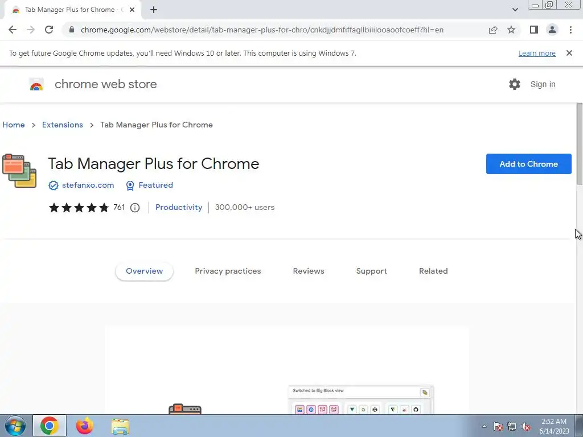Image resolution: width=583 pixels, height=437 pixels.
Task: Open site info via the lock icon
Action: (x=72, y=30)
